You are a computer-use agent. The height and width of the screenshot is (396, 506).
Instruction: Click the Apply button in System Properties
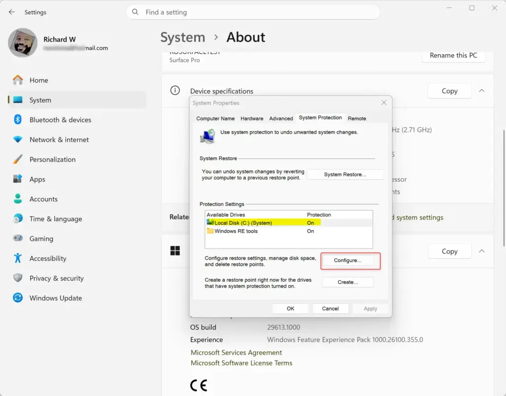pyautogui.click(x=370, y=309)
